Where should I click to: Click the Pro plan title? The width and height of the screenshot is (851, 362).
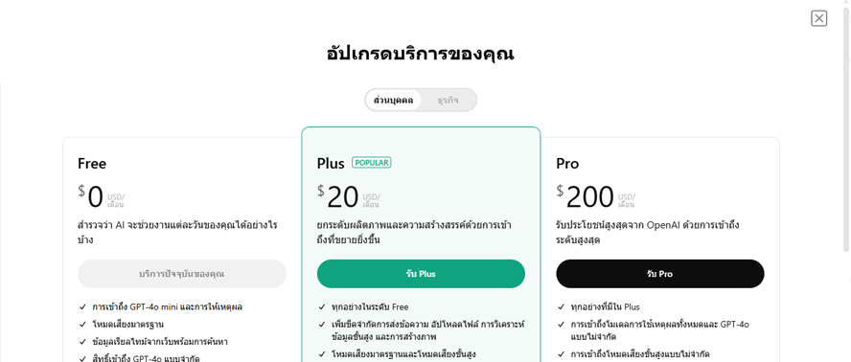567,164
